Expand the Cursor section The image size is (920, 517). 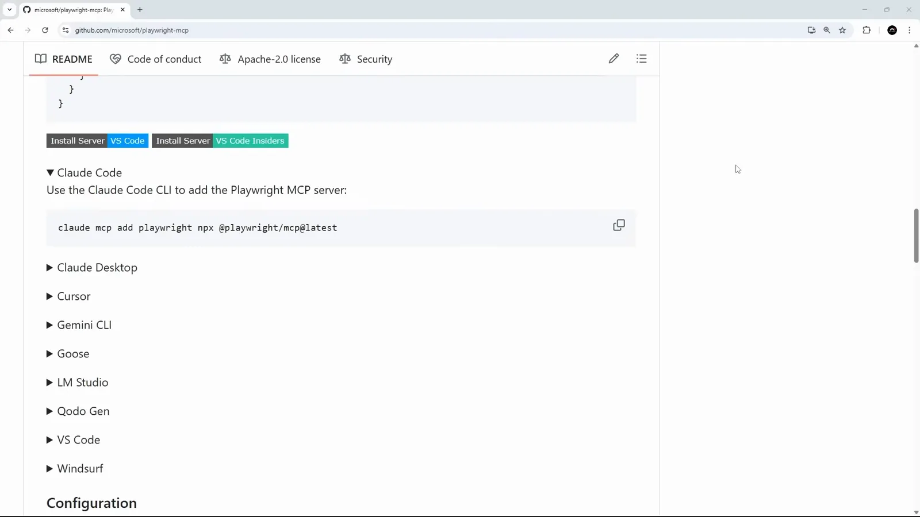tap(68, 296)
